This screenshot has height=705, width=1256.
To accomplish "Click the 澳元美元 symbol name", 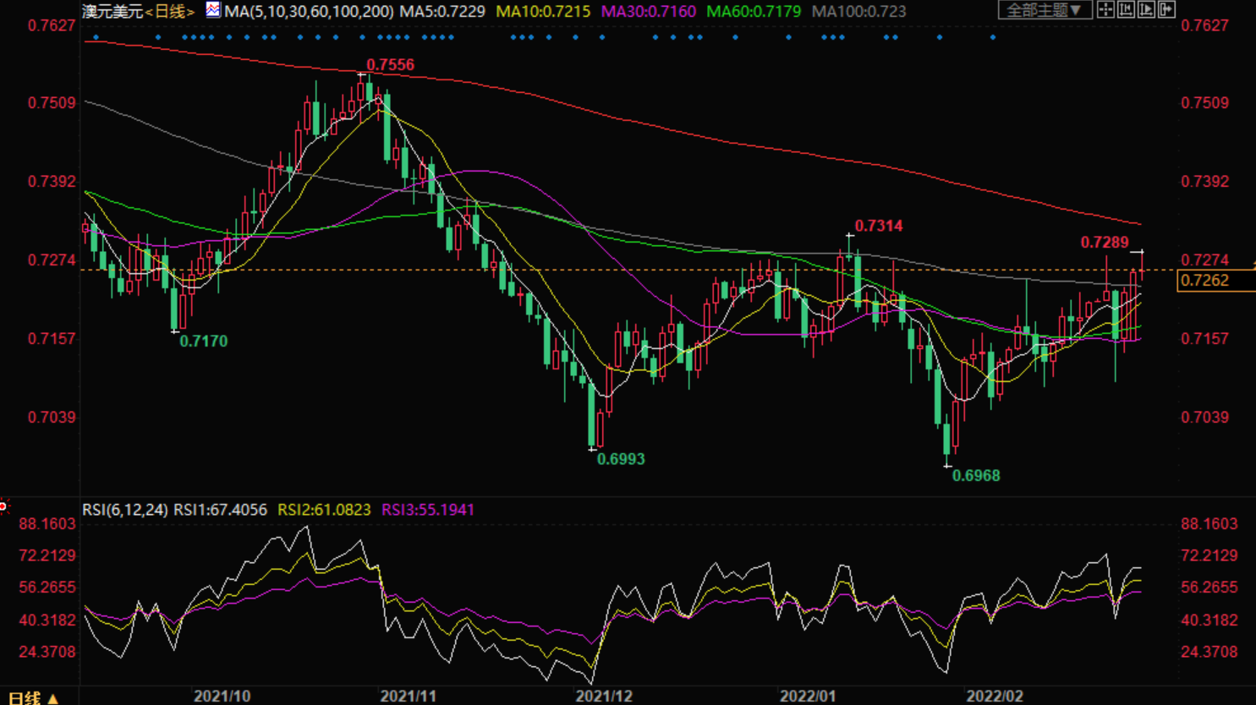I will click(112, 12).
